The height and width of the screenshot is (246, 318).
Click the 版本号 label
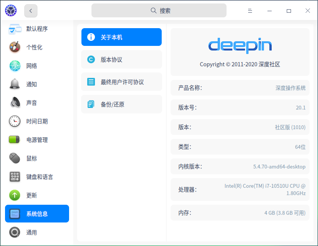click(x=188, y=108)
